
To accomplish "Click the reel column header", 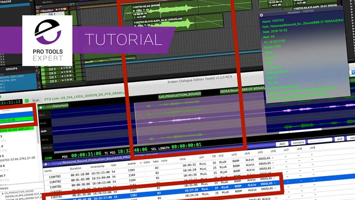I will click(x=114, y=165).
